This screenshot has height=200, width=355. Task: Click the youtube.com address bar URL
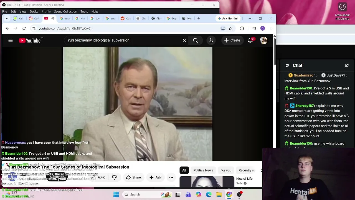(65, 28)
